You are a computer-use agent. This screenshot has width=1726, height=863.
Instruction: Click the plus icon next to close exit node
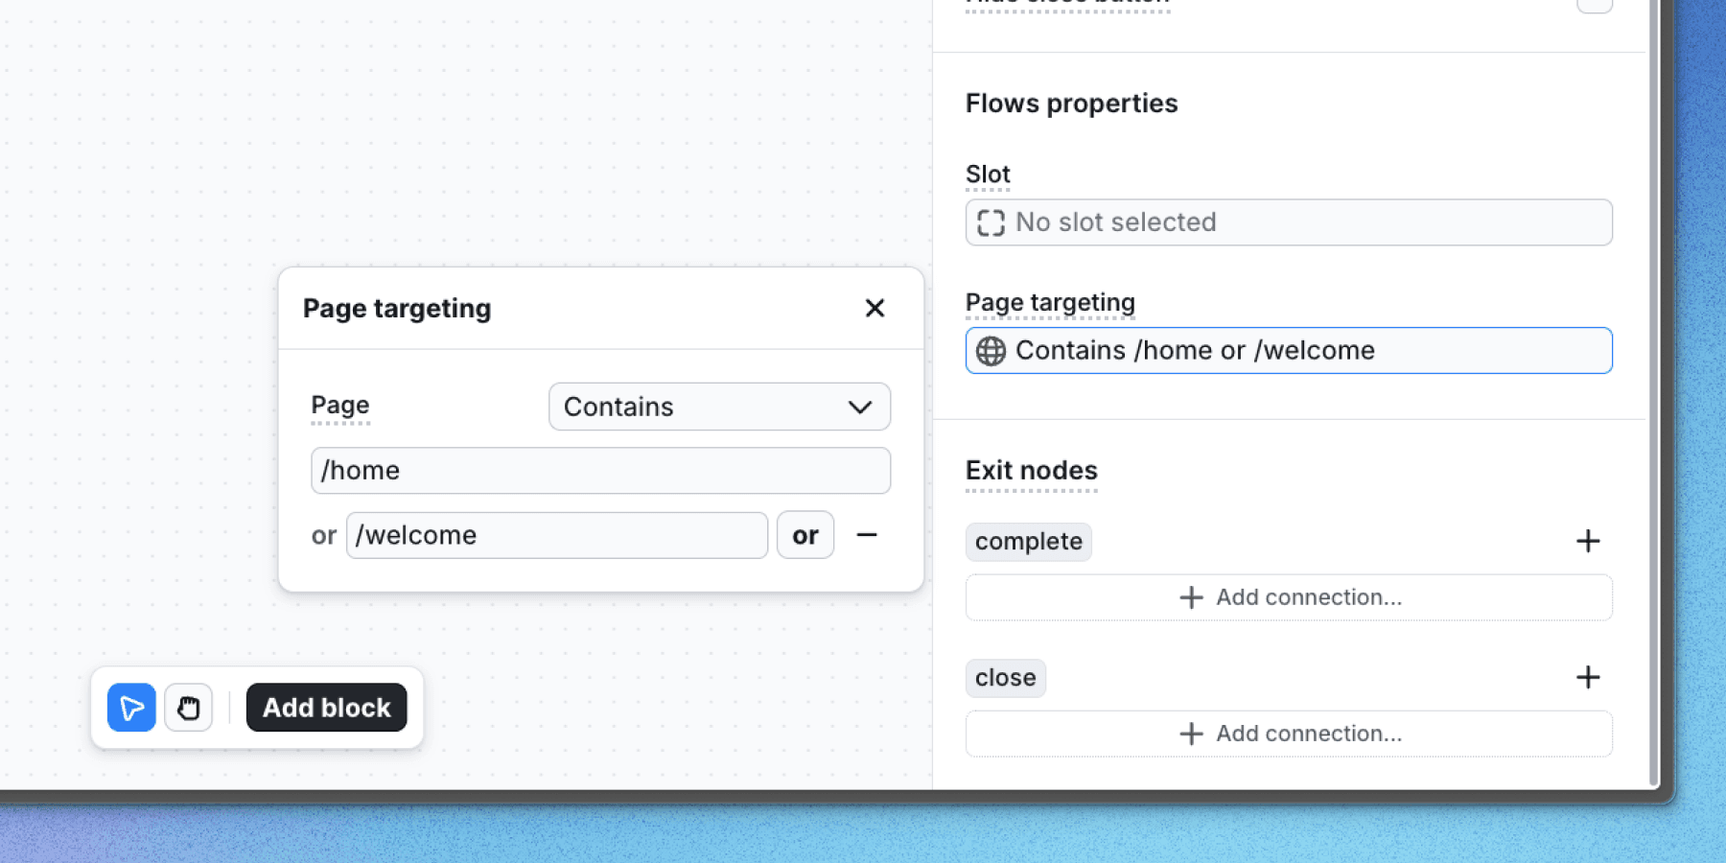click(1588, 677)
